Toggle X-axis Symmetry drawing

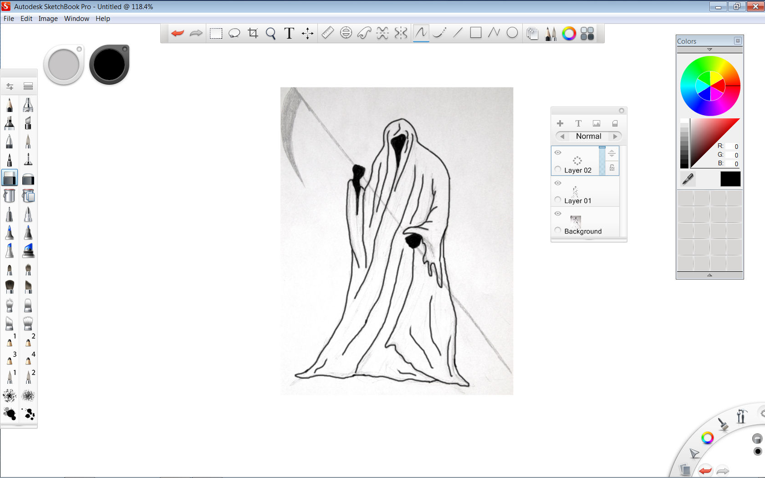click(x=382, y=33)
